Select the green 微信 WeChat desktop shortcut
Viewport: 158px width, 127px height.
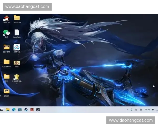tap(7, 34)
